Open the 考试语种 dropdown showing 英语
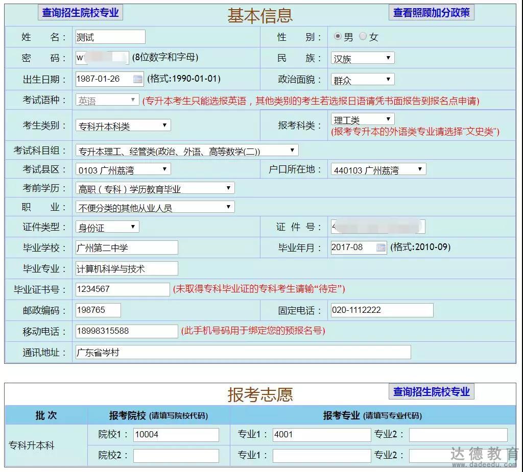This screenshot has width=523, height=472. (107, 100)
